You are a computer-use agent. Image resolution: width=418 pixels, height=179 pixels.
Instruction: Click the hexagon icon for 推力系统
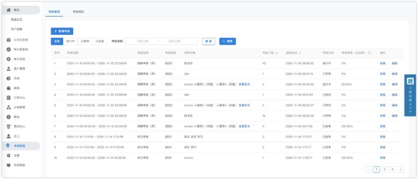[8, 59]
